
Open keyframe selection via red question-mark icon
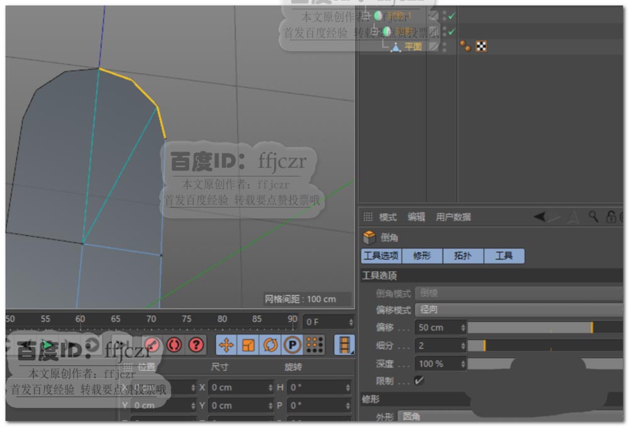(196, 345)
